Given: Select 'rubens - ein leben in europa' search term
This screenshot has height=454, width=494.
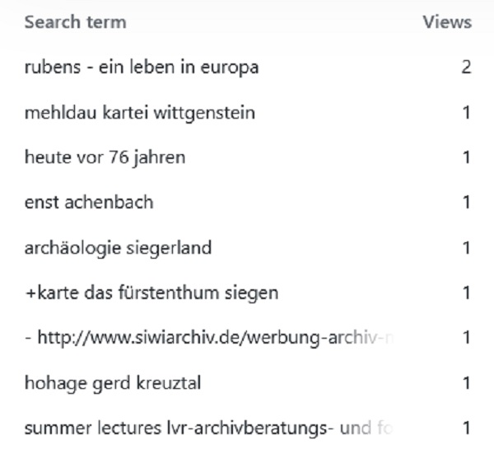Looking at the screenshot, I should [142, 68].
